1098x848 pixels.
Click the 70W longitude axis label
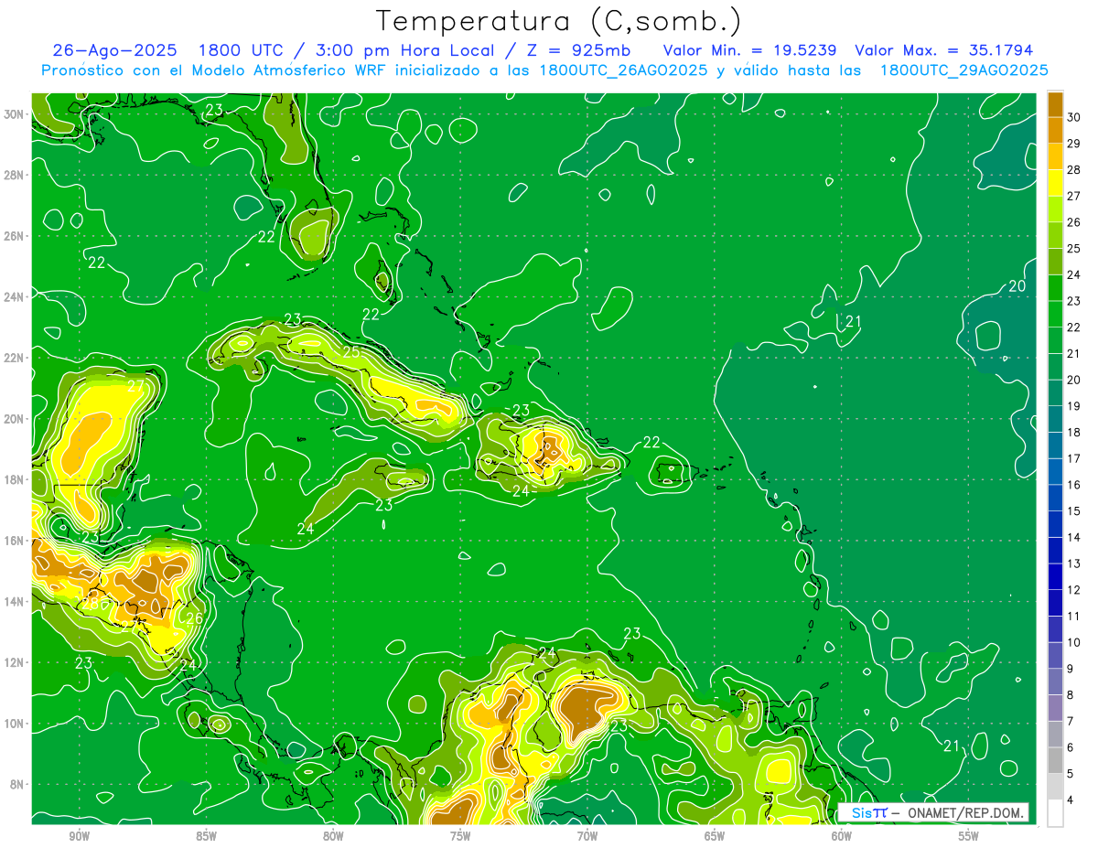tap(587, 836)
